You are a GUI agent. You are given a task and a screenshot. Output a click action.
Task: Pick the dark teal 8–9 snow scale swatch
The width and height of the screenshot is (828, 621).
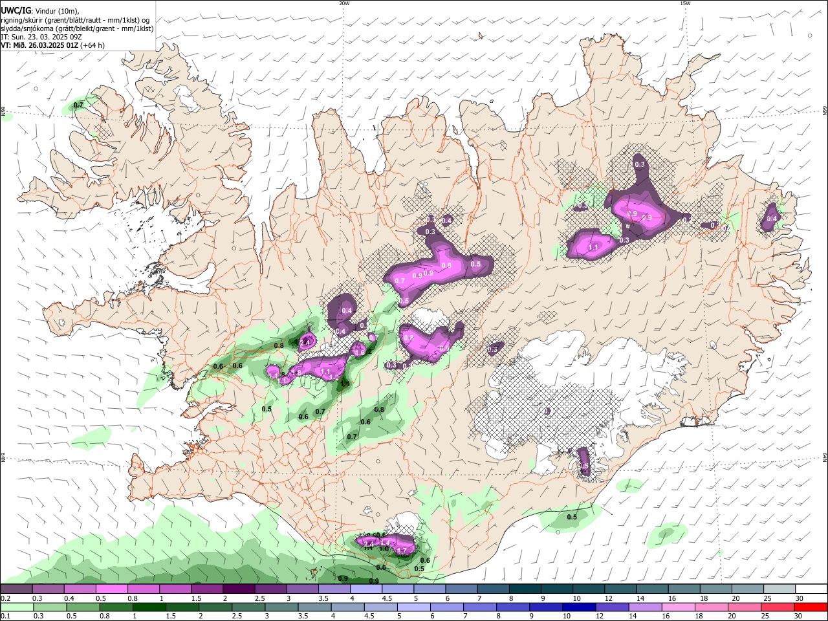click(x=525, y=589)
